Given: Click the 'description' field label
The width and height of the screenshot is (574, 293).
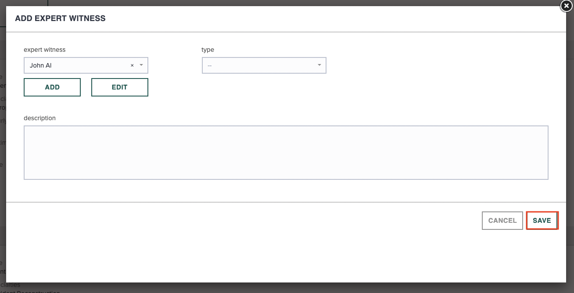Looking at the screenshot, I should pos(40,118).
